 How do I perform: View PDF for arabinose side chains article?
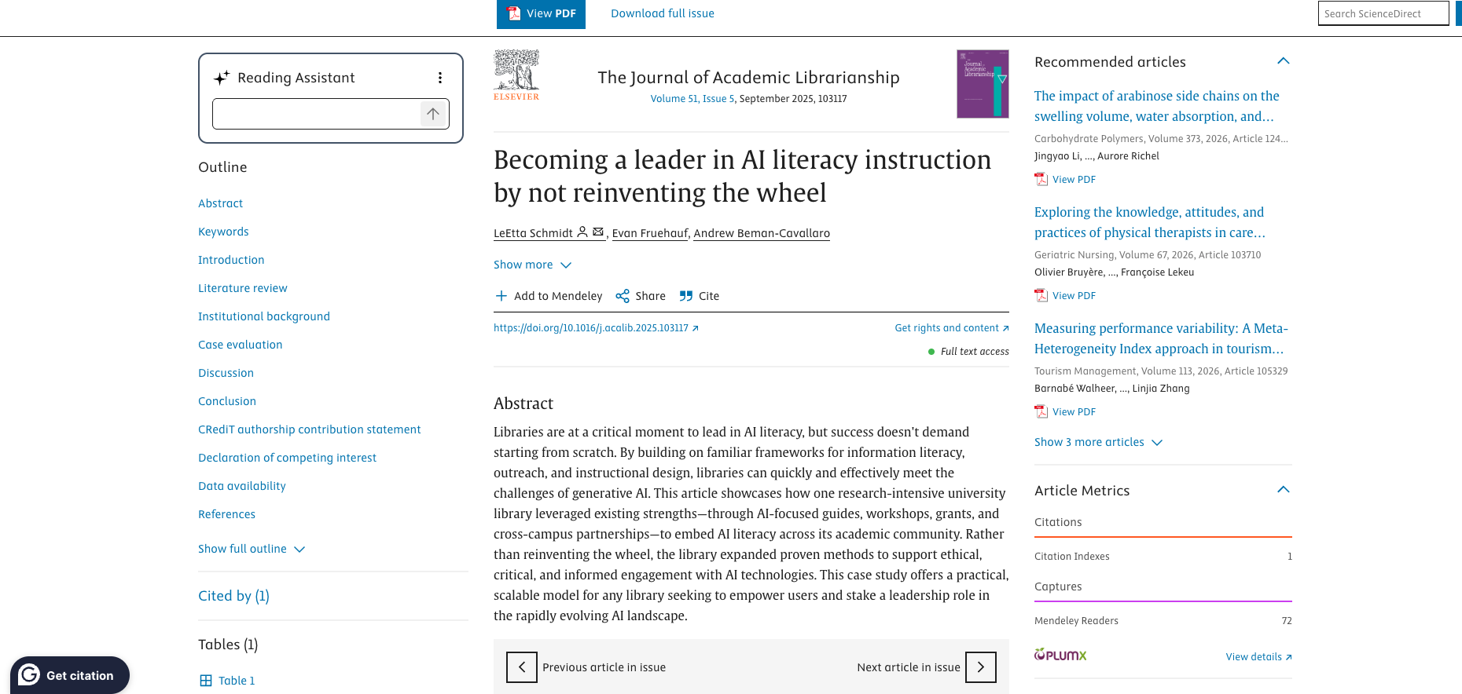pos(1065,180)
